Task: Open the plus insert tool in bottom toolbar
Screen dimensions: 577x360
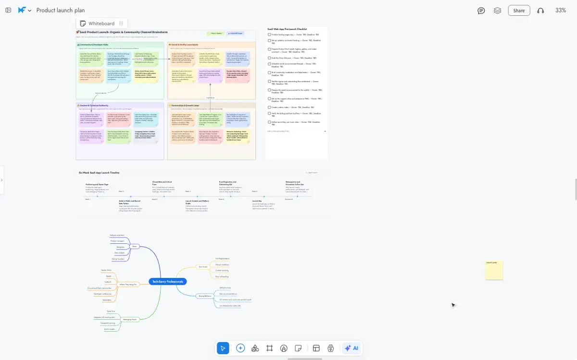Action: (240, 348)
